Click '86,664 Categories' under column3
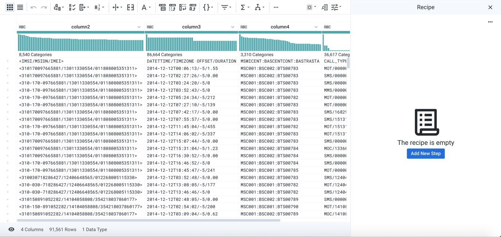 tap(164, 55)
